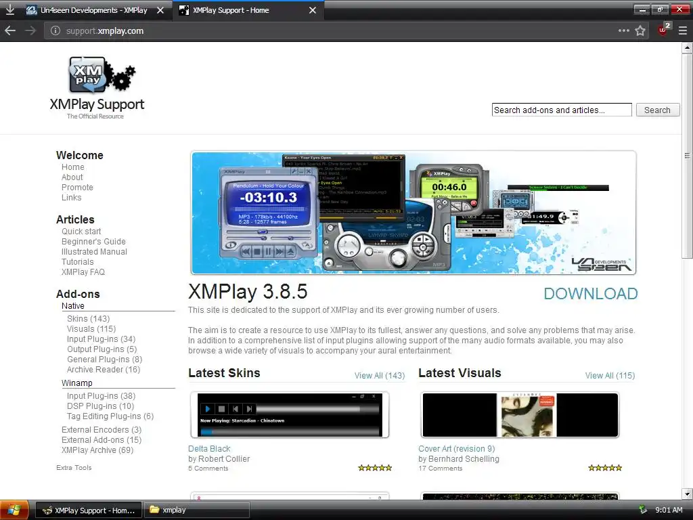Click the Delta Black star rating
This screenshot has height=520, width=693.
tap(375, 468)
